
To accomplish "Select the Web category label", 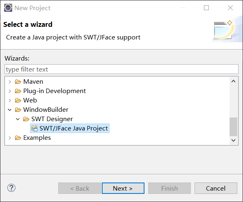I will (x=30, y=100).
